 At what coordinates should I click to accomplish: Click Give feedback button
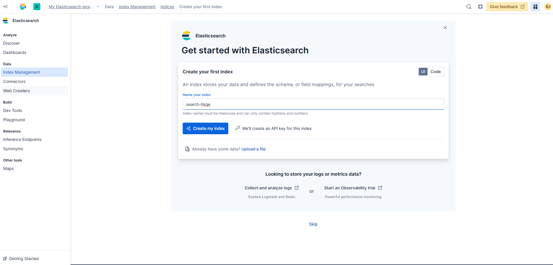pos(507,7)
